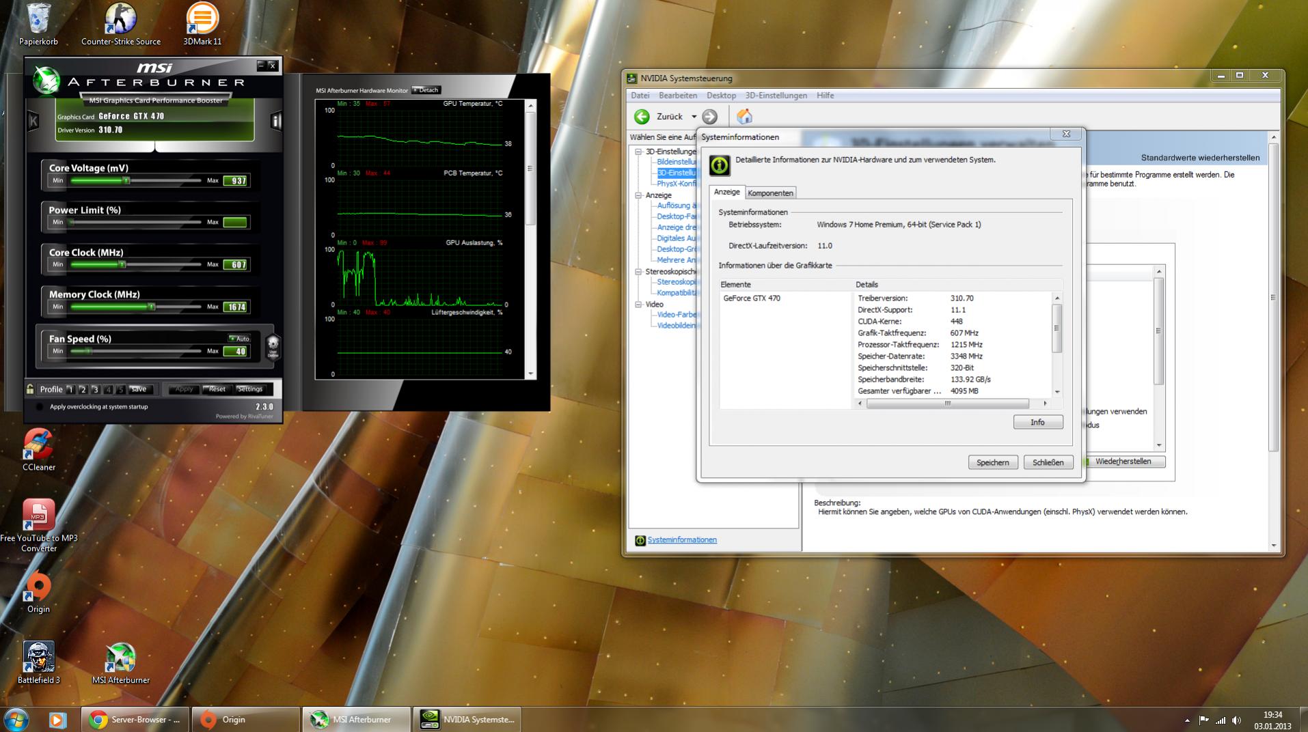The width and height of the screenshot is (1308, 732).
Task: Select Afterburner profile slot 5
Action: [120, 390]
